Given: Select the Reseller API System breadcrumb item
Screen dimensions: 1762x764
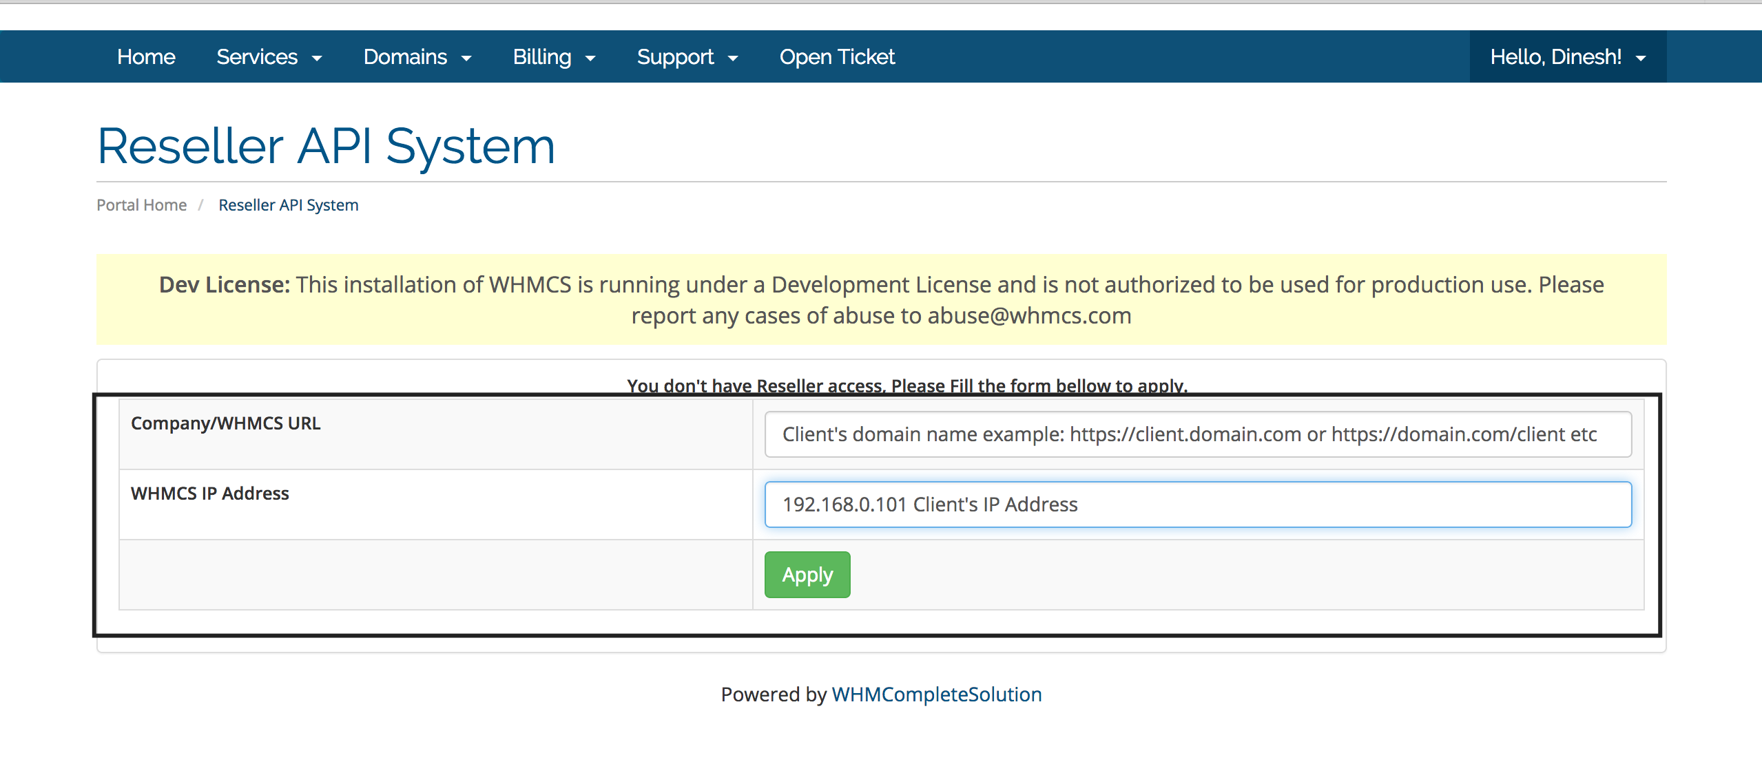Looking at the screenshot, I should [287, 204].
